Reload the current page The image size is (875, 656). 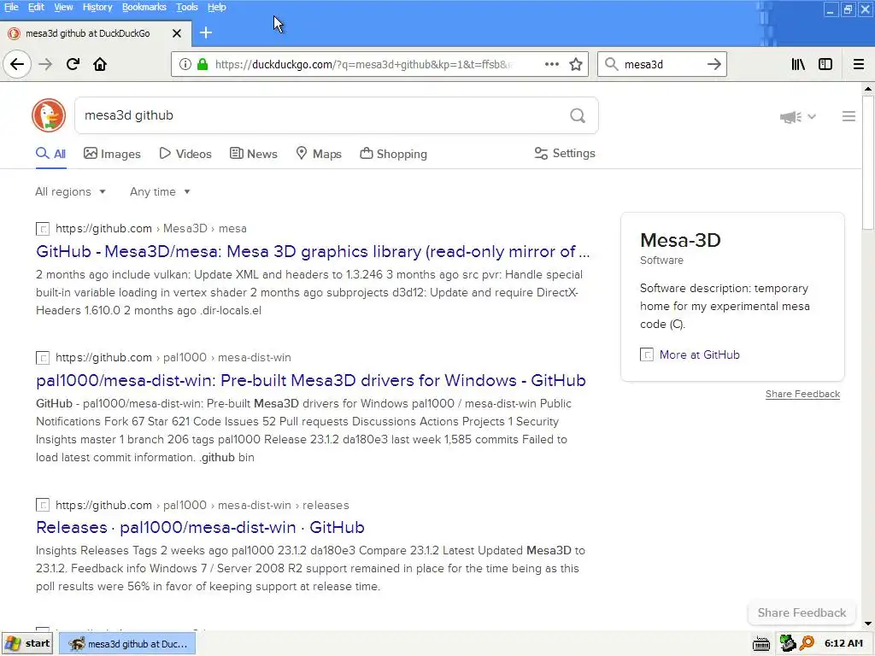(x=73, y=64)
